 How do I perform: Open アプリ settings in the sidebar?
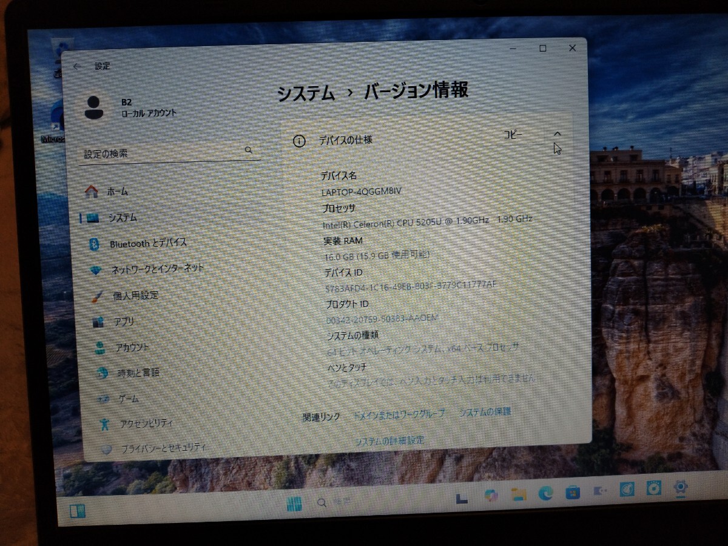click(125, 322)
